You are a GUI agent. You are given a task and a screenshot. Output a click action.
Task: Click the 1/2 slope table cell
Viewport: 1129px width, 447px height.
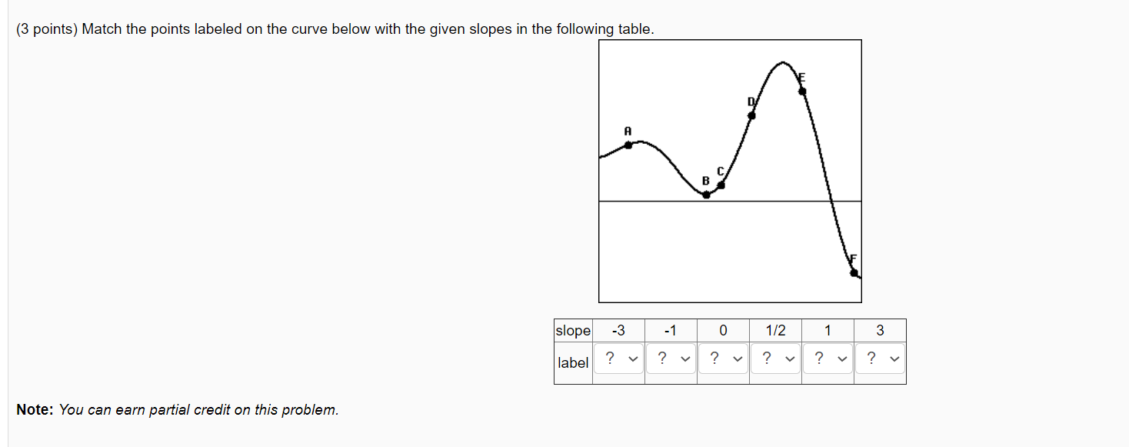[774, 330]
